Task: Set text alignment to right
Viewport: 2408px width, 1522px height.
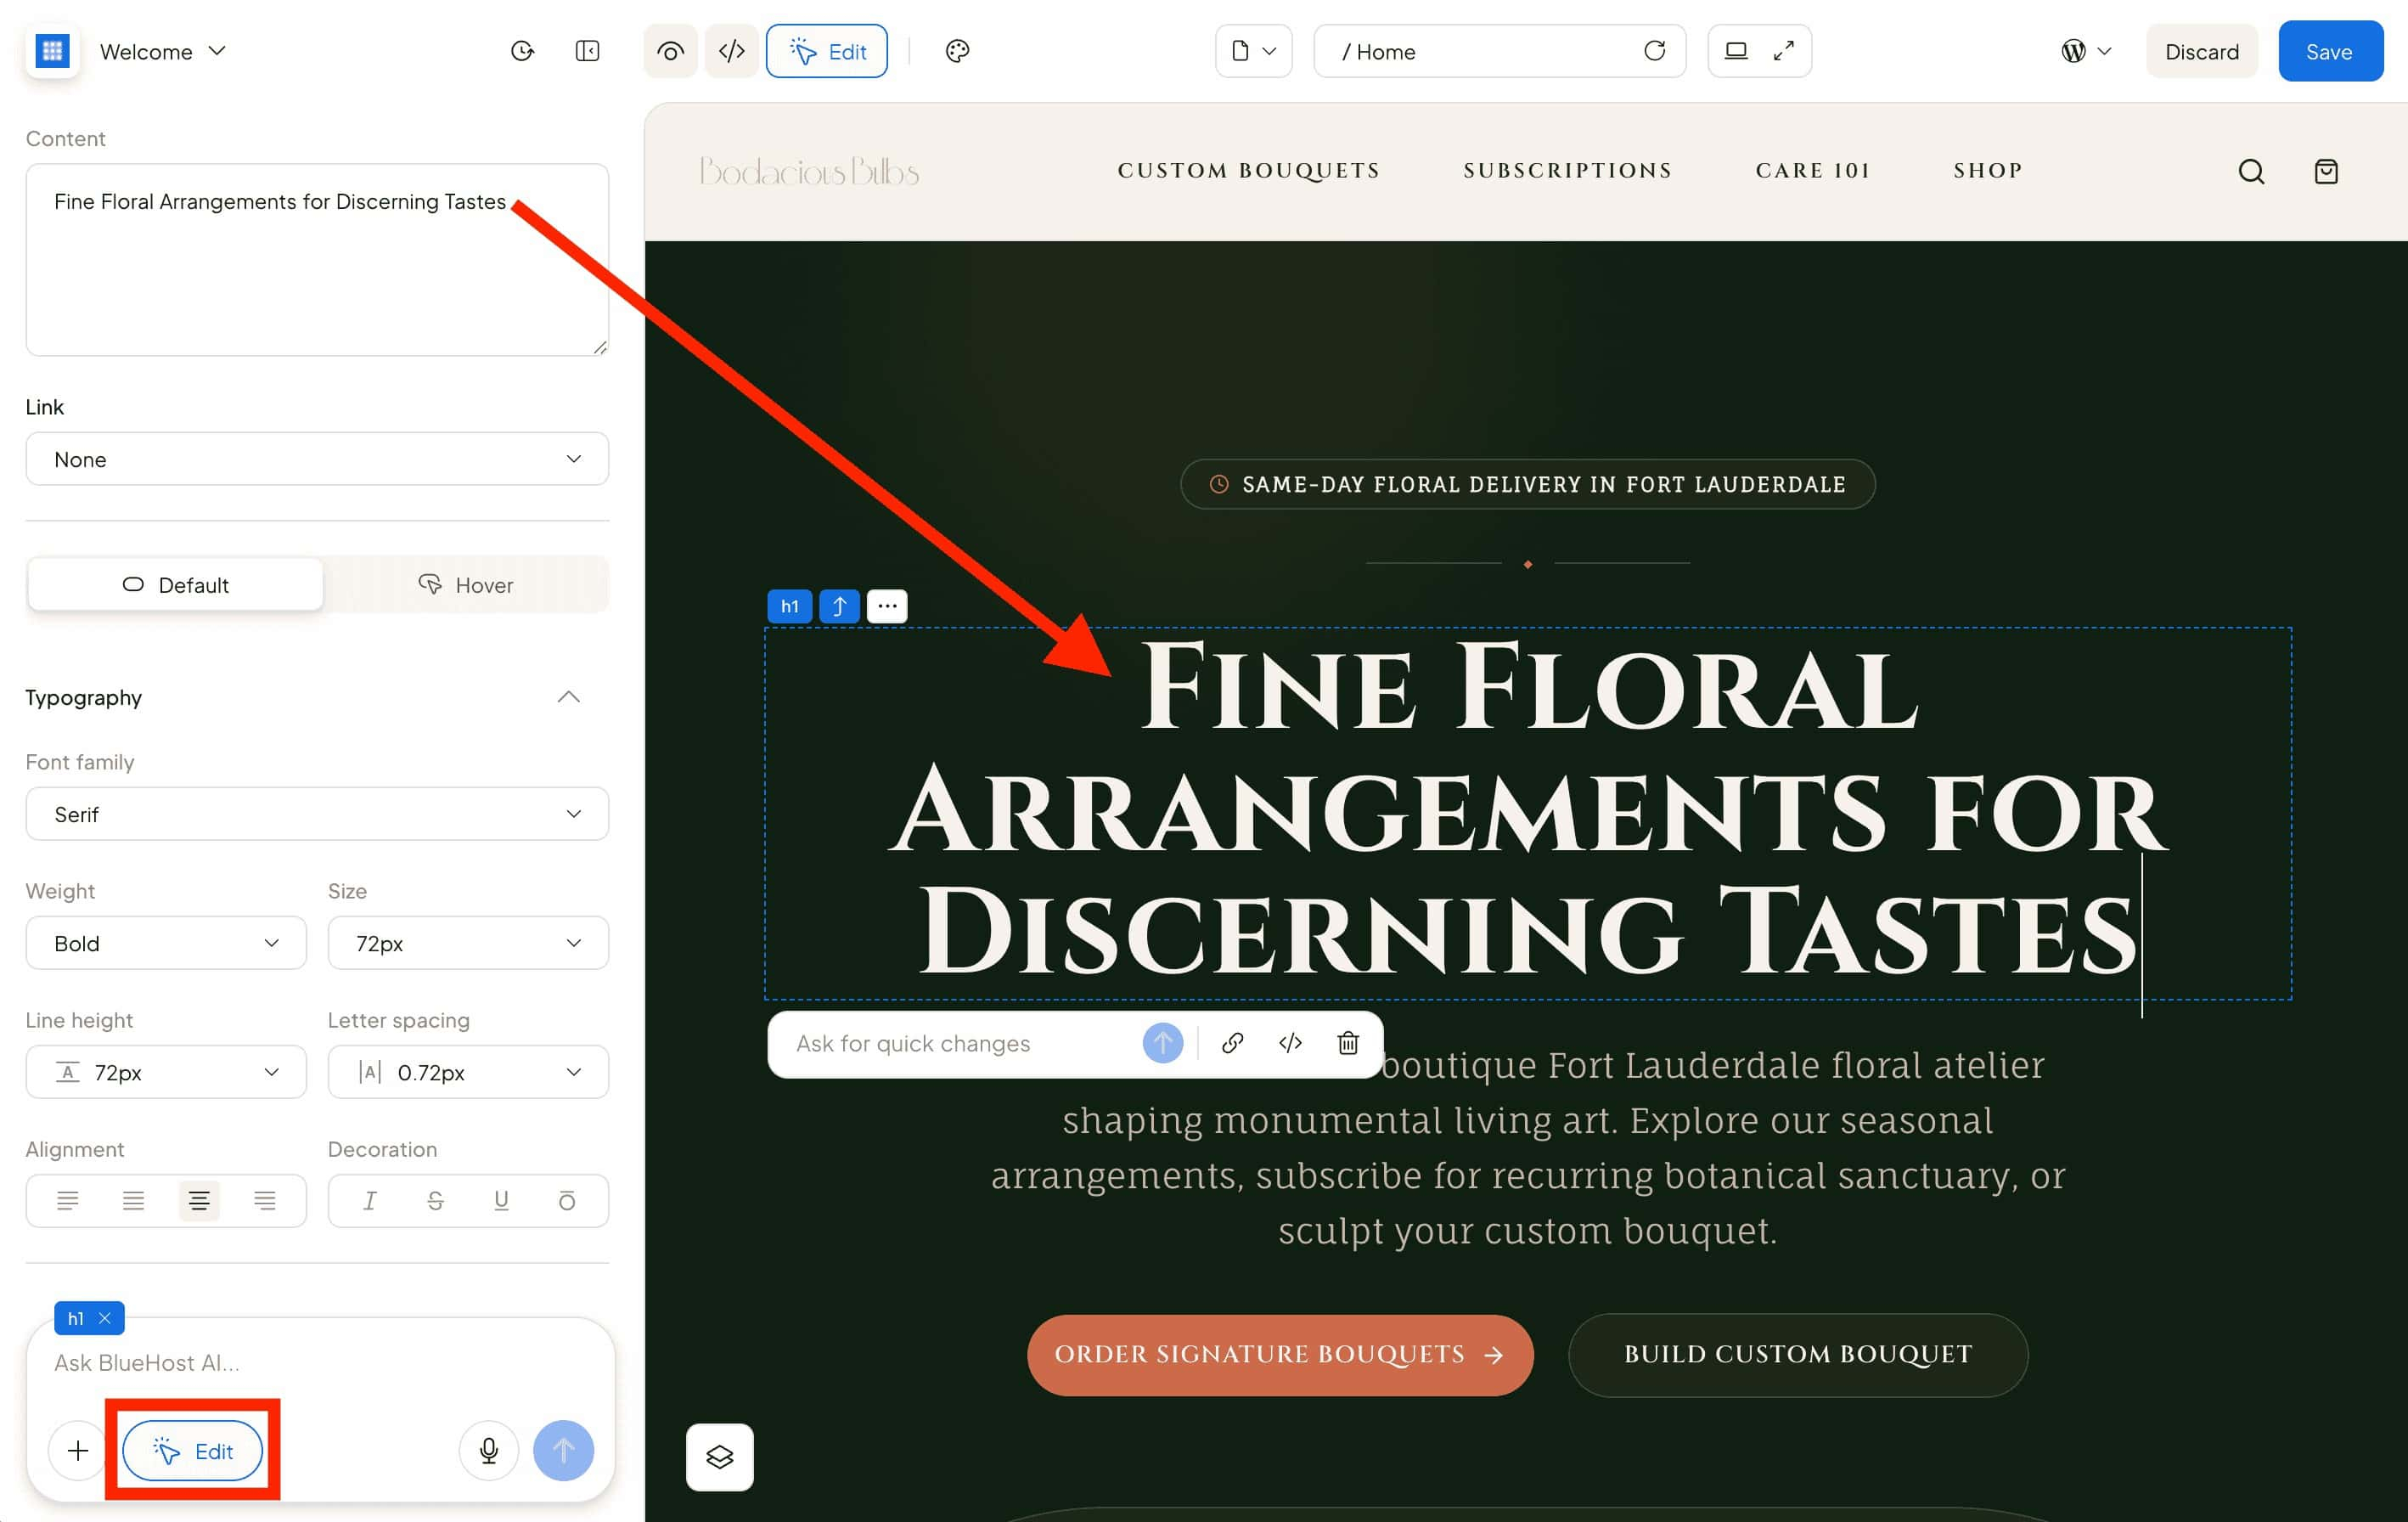Action: coord(265,1200)
